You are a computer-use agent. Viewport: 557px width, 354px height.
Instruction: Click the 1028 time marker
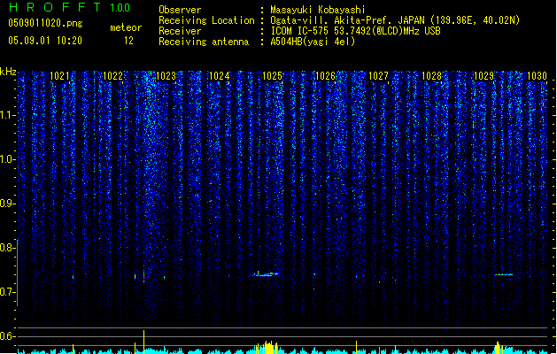431,76
